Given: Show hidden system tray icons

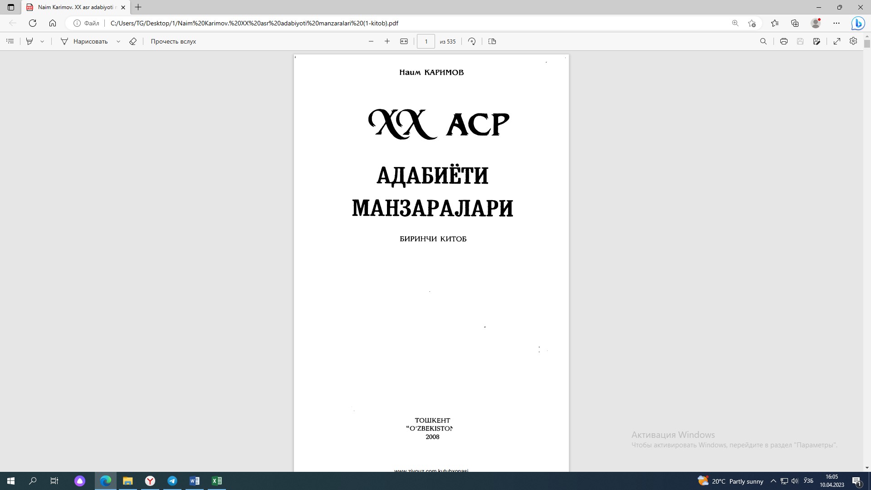Looking at the screenshot, I should pos(773,481).
